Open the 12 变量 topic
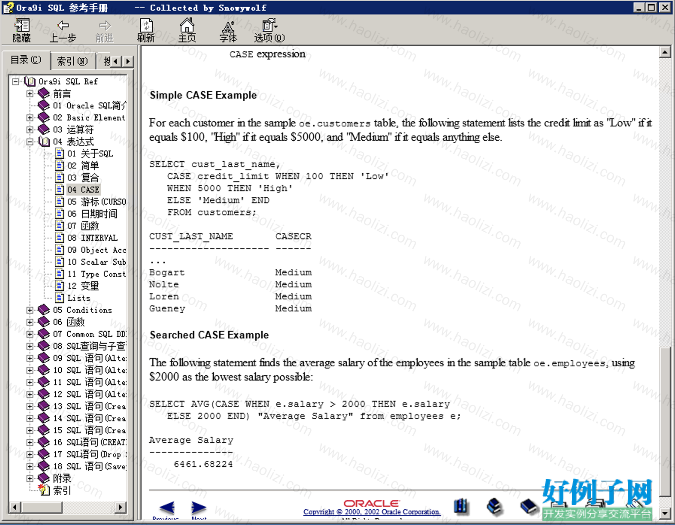Viewport: 675px width, 525px height. tap(83, 286)
